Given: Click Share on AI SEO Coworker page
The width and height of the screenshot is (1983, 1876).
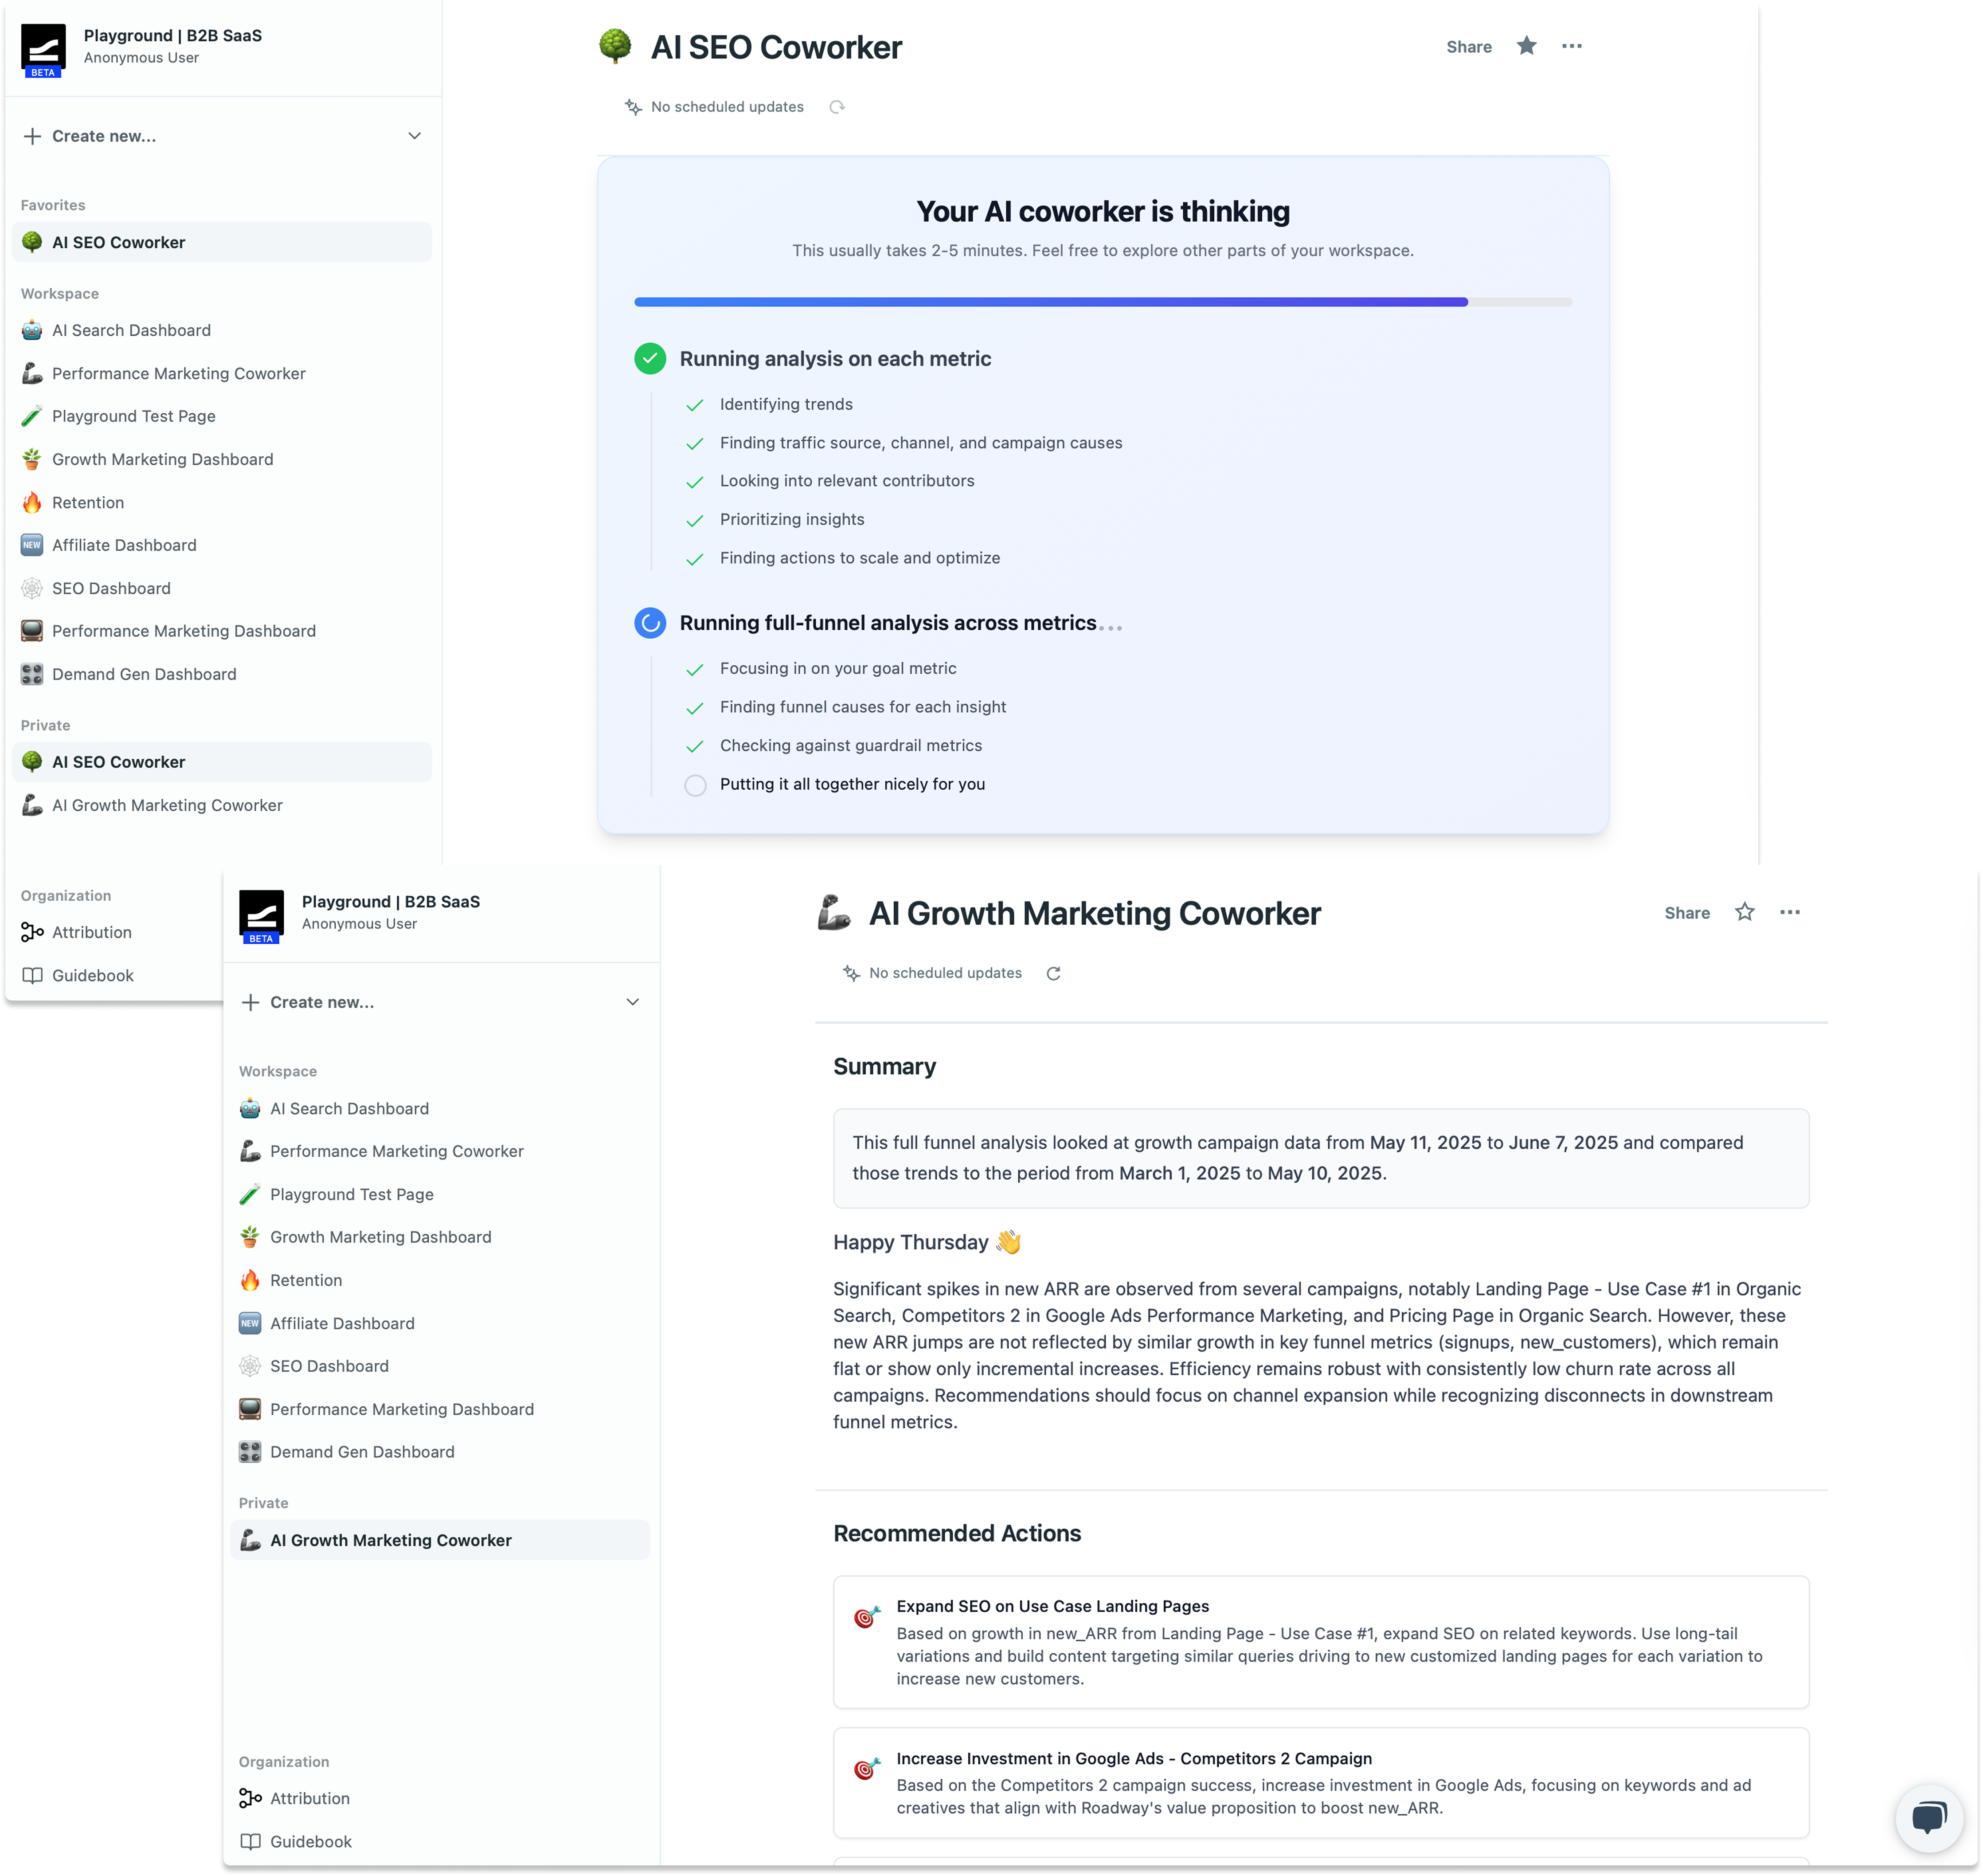Looking at the screenshot, I should point(1468,47).
